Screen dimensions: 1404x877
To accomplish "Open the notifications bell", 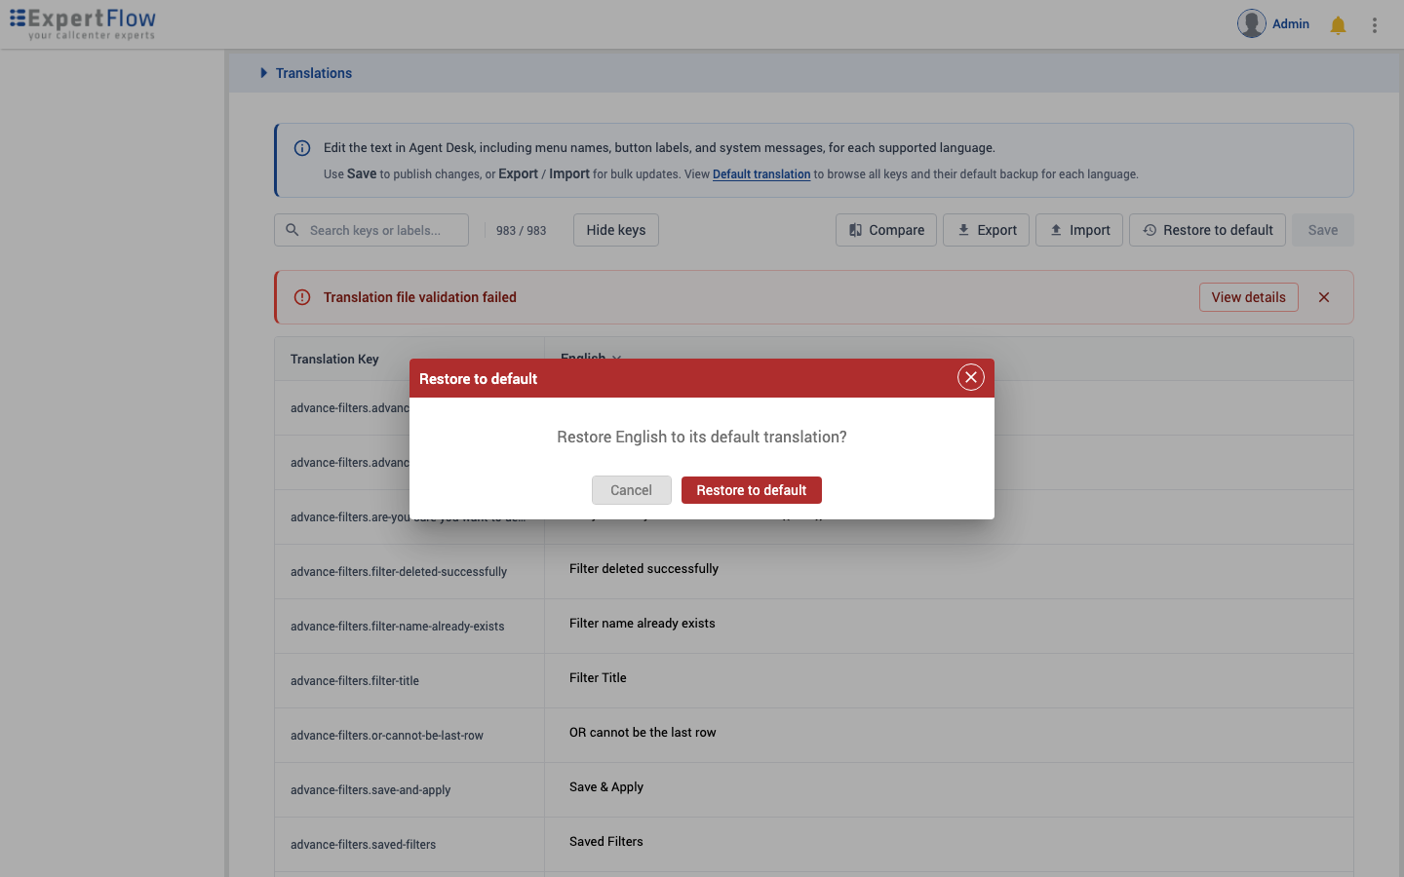I will (1338, 25).
